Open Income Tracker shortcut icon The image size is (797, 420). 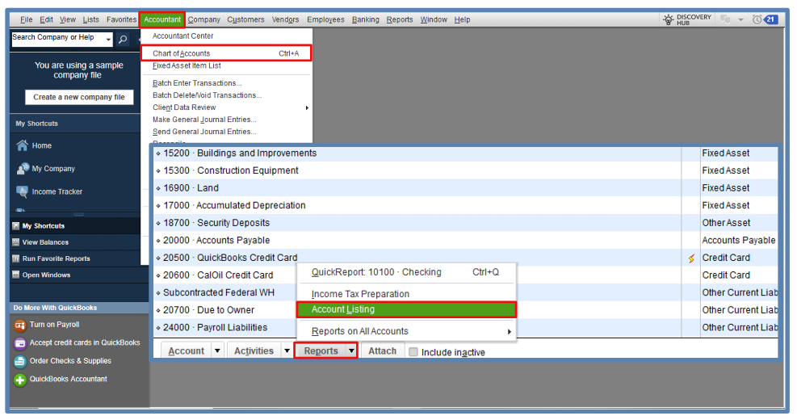pyautogui.click(x=22, y=191)
